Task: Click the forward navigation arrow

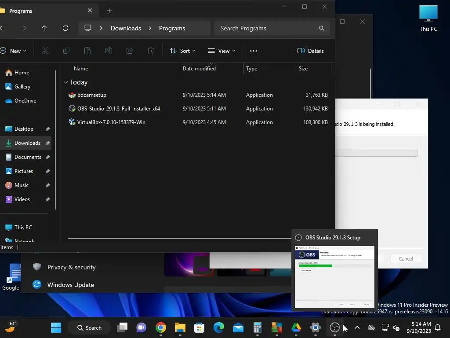Action: pyautogui.click(x=23, y=28)
